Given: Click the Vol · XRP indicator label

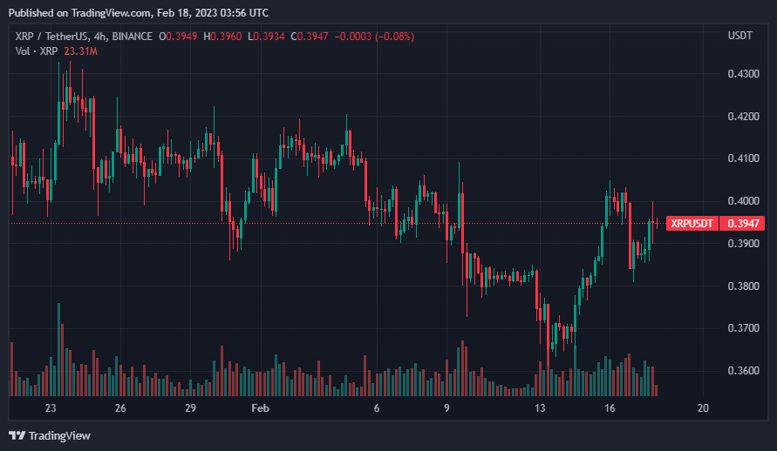Looking at the screenshot, I should click(35, 51).
